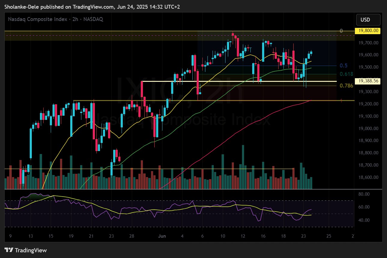Select the 0.5 Fibonacci level label
This screenshot has width=387, height=258.
tap(343, 66)
